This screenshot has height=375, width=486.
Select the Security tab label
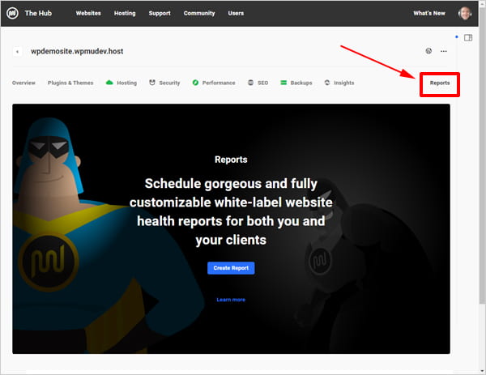coord(169,83)
